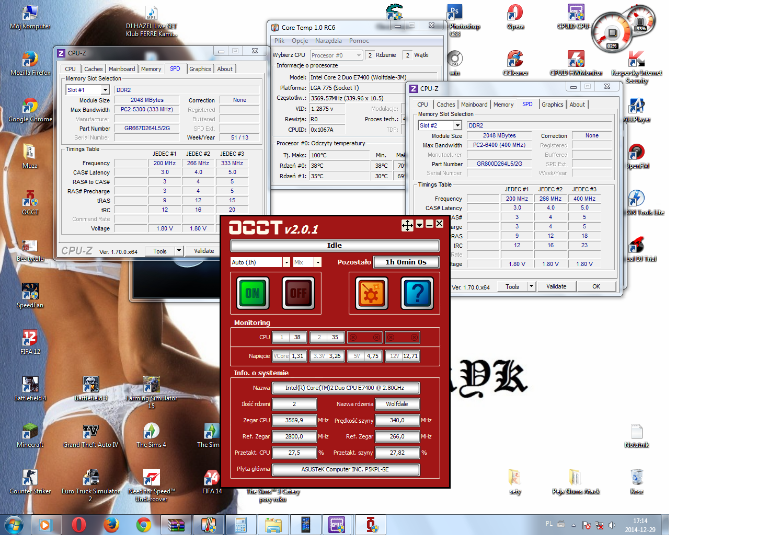Viewport: 757px width, 555px height.
Task: Open the Windows Start menu
Action: click(14, 525)
